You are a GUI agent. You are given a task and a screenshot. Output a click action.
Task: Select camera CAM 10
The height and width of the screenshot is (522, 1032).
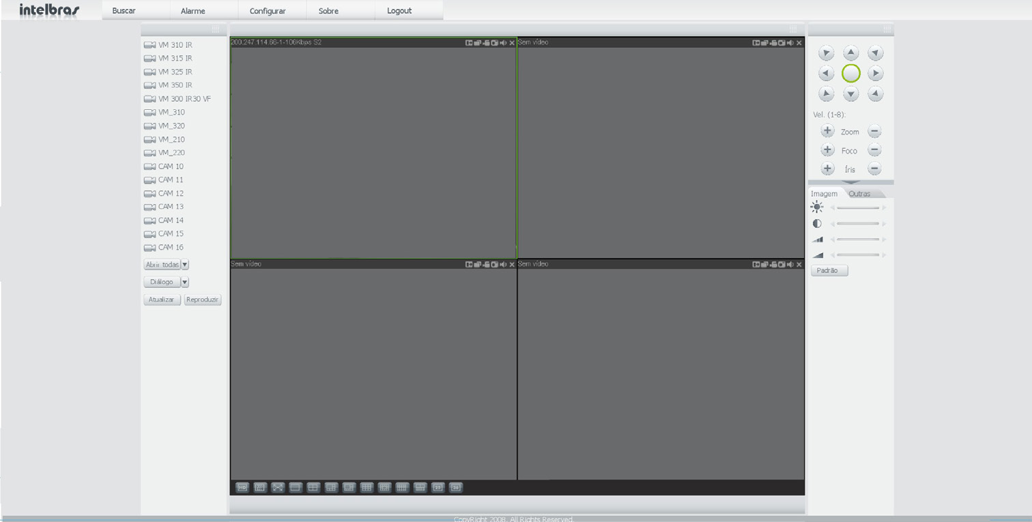(164, 166)
